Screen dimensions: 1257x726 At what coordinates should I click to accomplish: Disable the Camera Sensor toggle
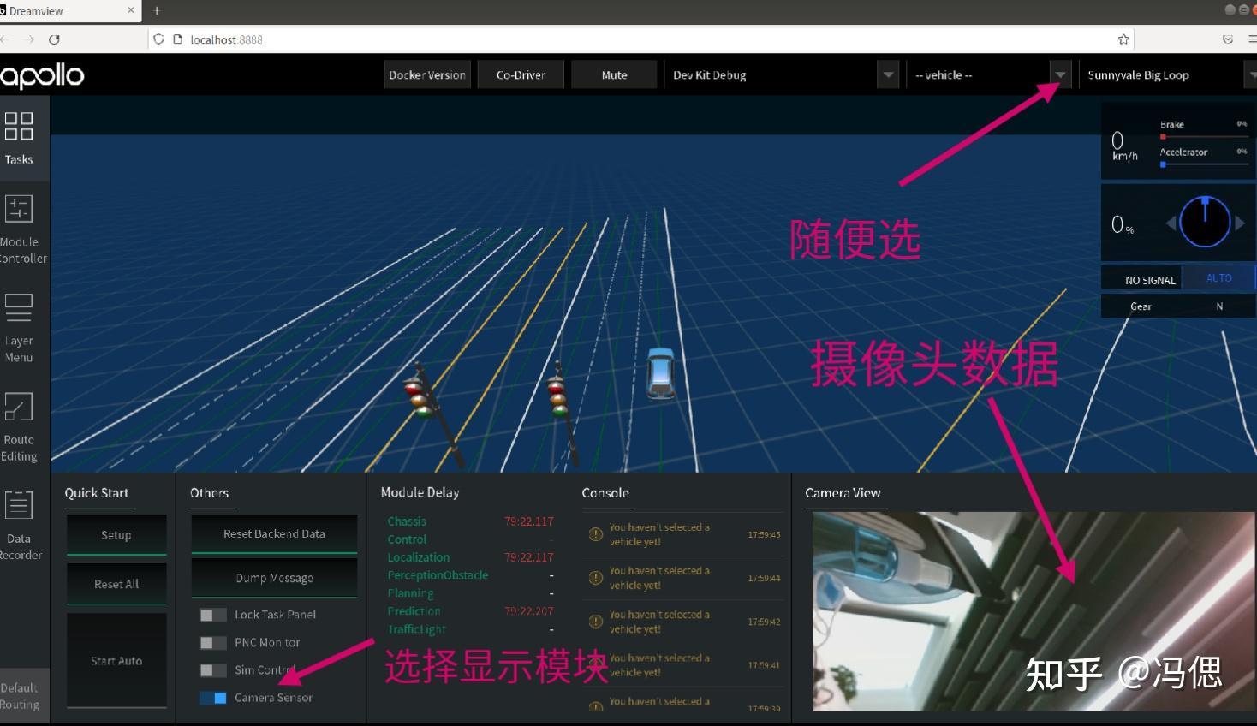coord(214,698)
